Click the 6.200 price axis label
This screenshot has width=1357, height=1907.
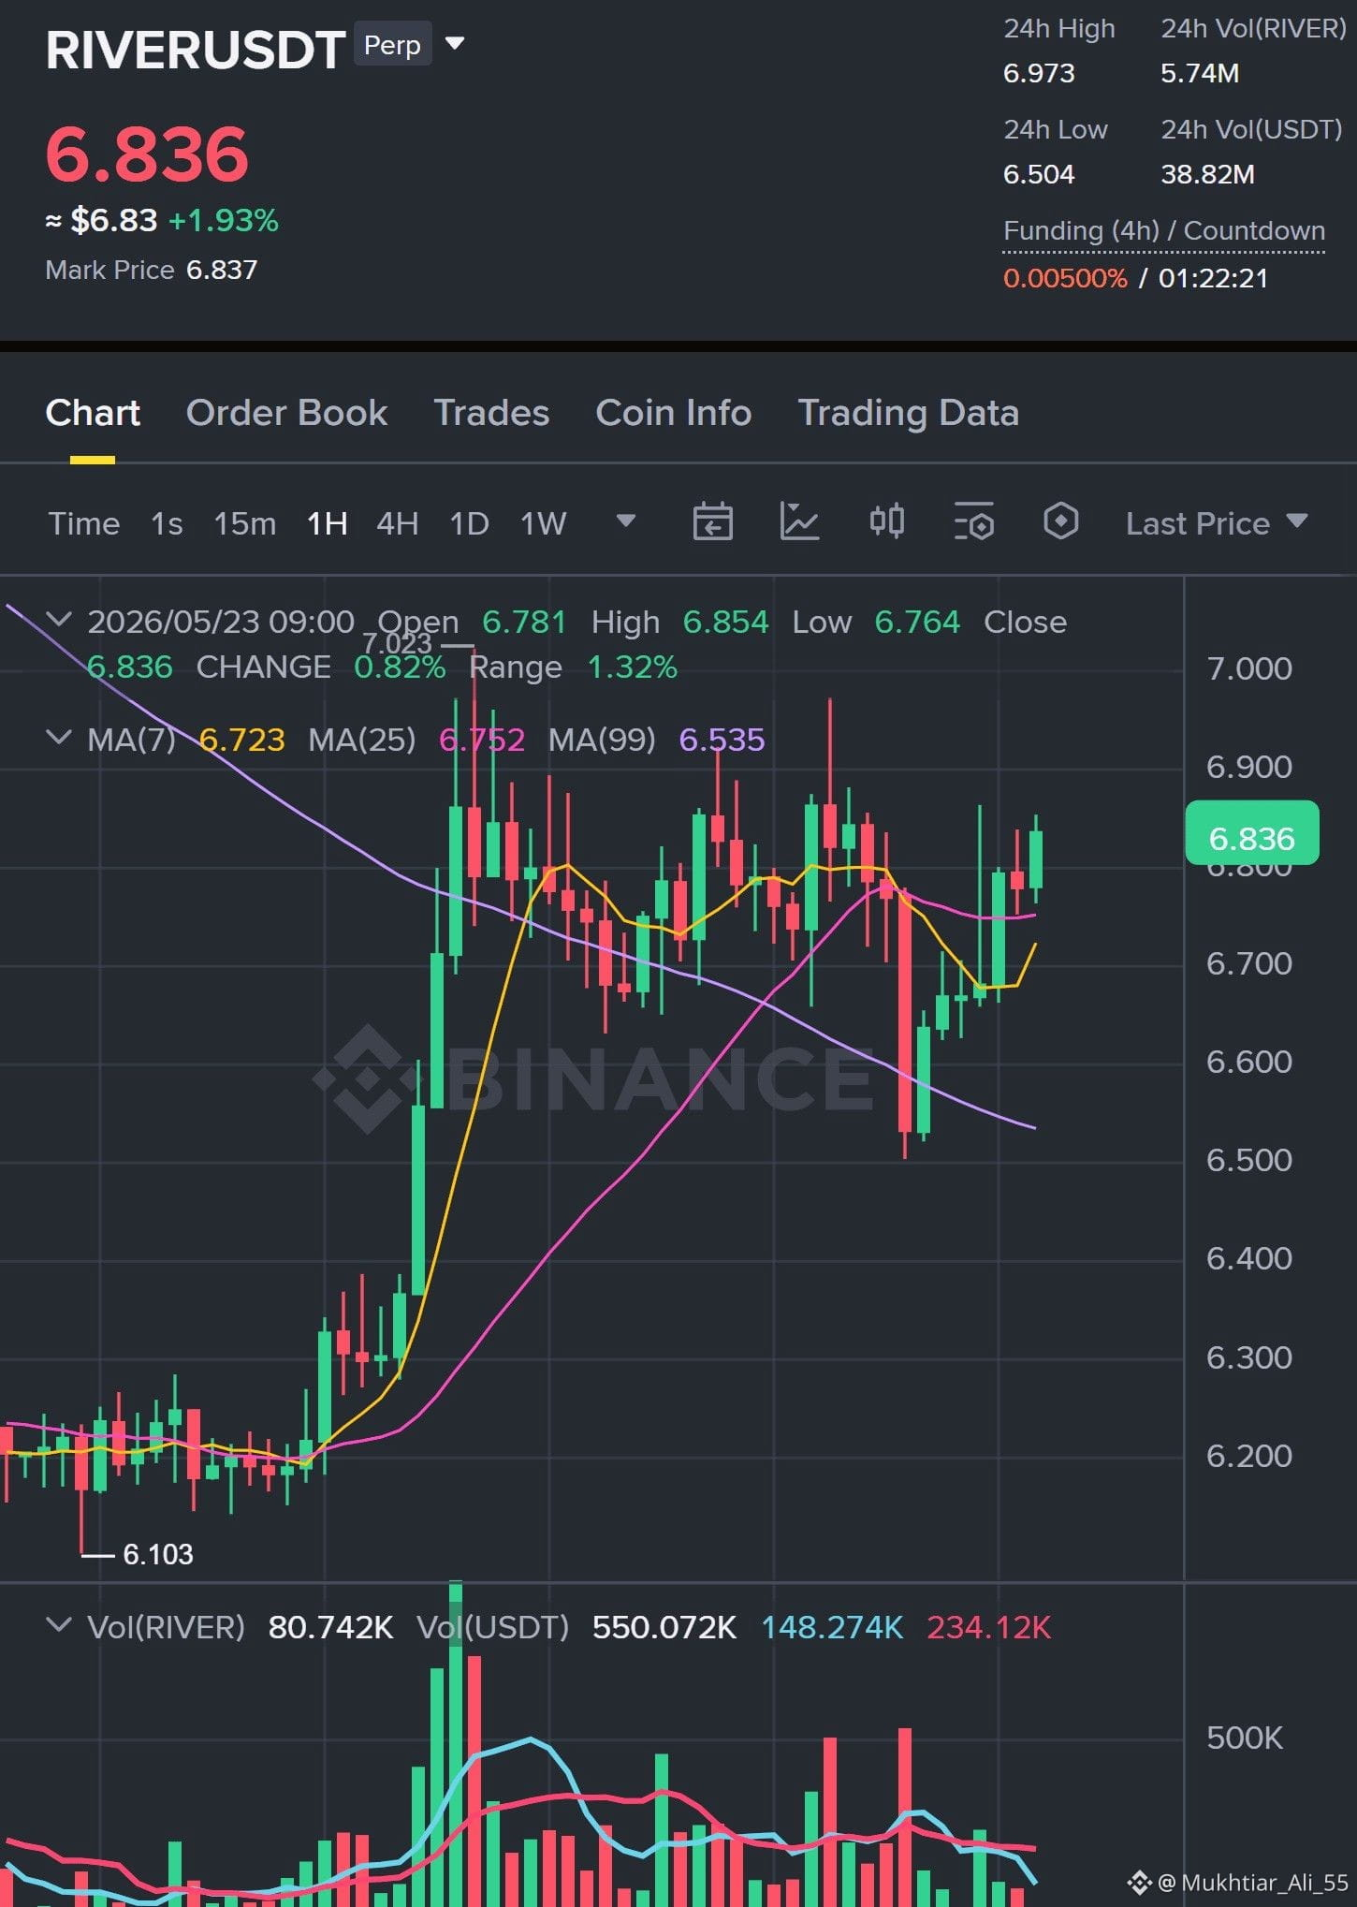(x=1249, y=1456)
